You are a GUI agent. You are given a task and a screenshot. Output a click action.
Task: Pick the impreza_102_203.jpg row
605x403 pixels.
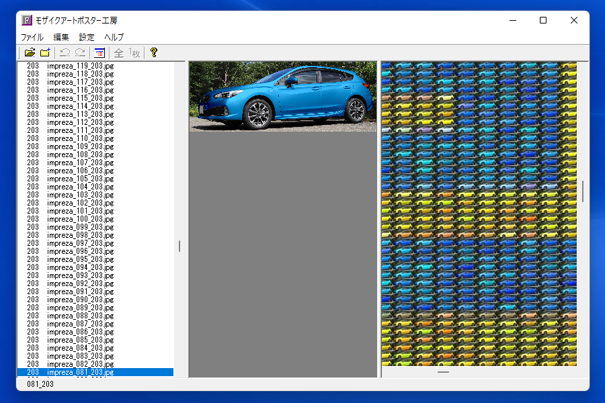click(95, 204)
